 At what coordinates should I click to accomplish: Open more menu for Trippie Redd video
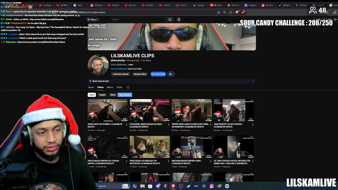(210, 125)
